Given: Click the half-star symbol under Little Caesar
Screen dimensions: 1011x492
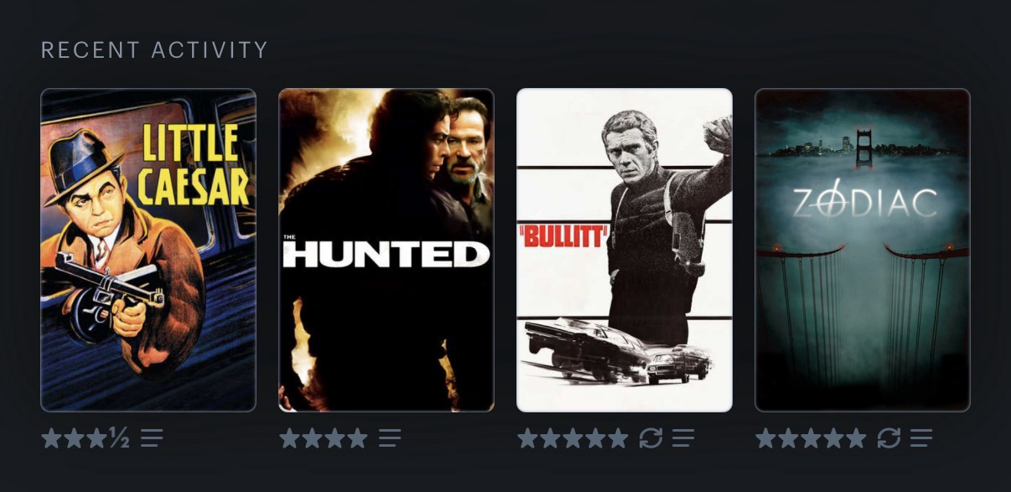Looking at the screenshot, I should pyautogui.click(x=119, y=438).
